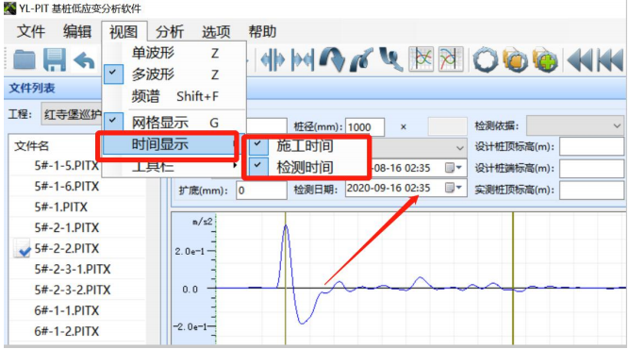Click the dark gear ring toolbar icon
Screen dimensions: 629x349
pyautogui.click(x=486, y=60)
